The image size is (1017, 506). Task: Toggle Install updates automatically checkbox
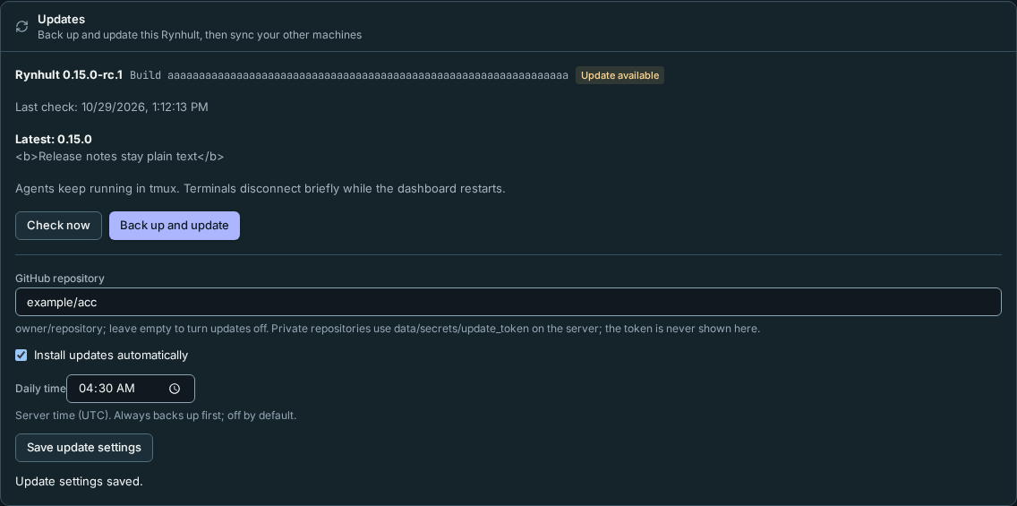[21, 355]
